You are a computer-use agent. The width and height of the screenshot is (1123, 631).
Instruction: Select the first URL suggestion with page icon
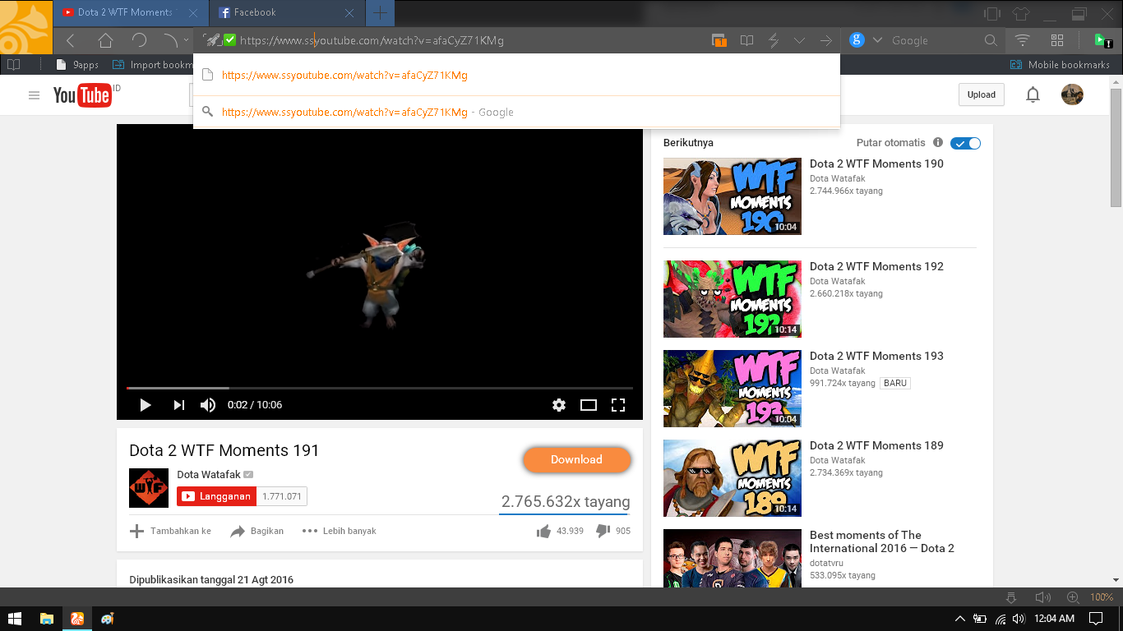pos(516,75)
